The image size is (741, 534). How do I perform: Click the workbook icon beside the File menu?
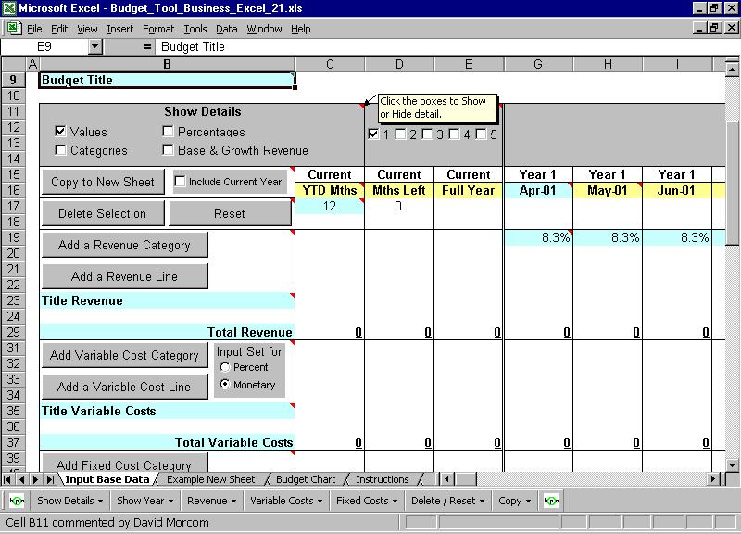tap(13, 29)
